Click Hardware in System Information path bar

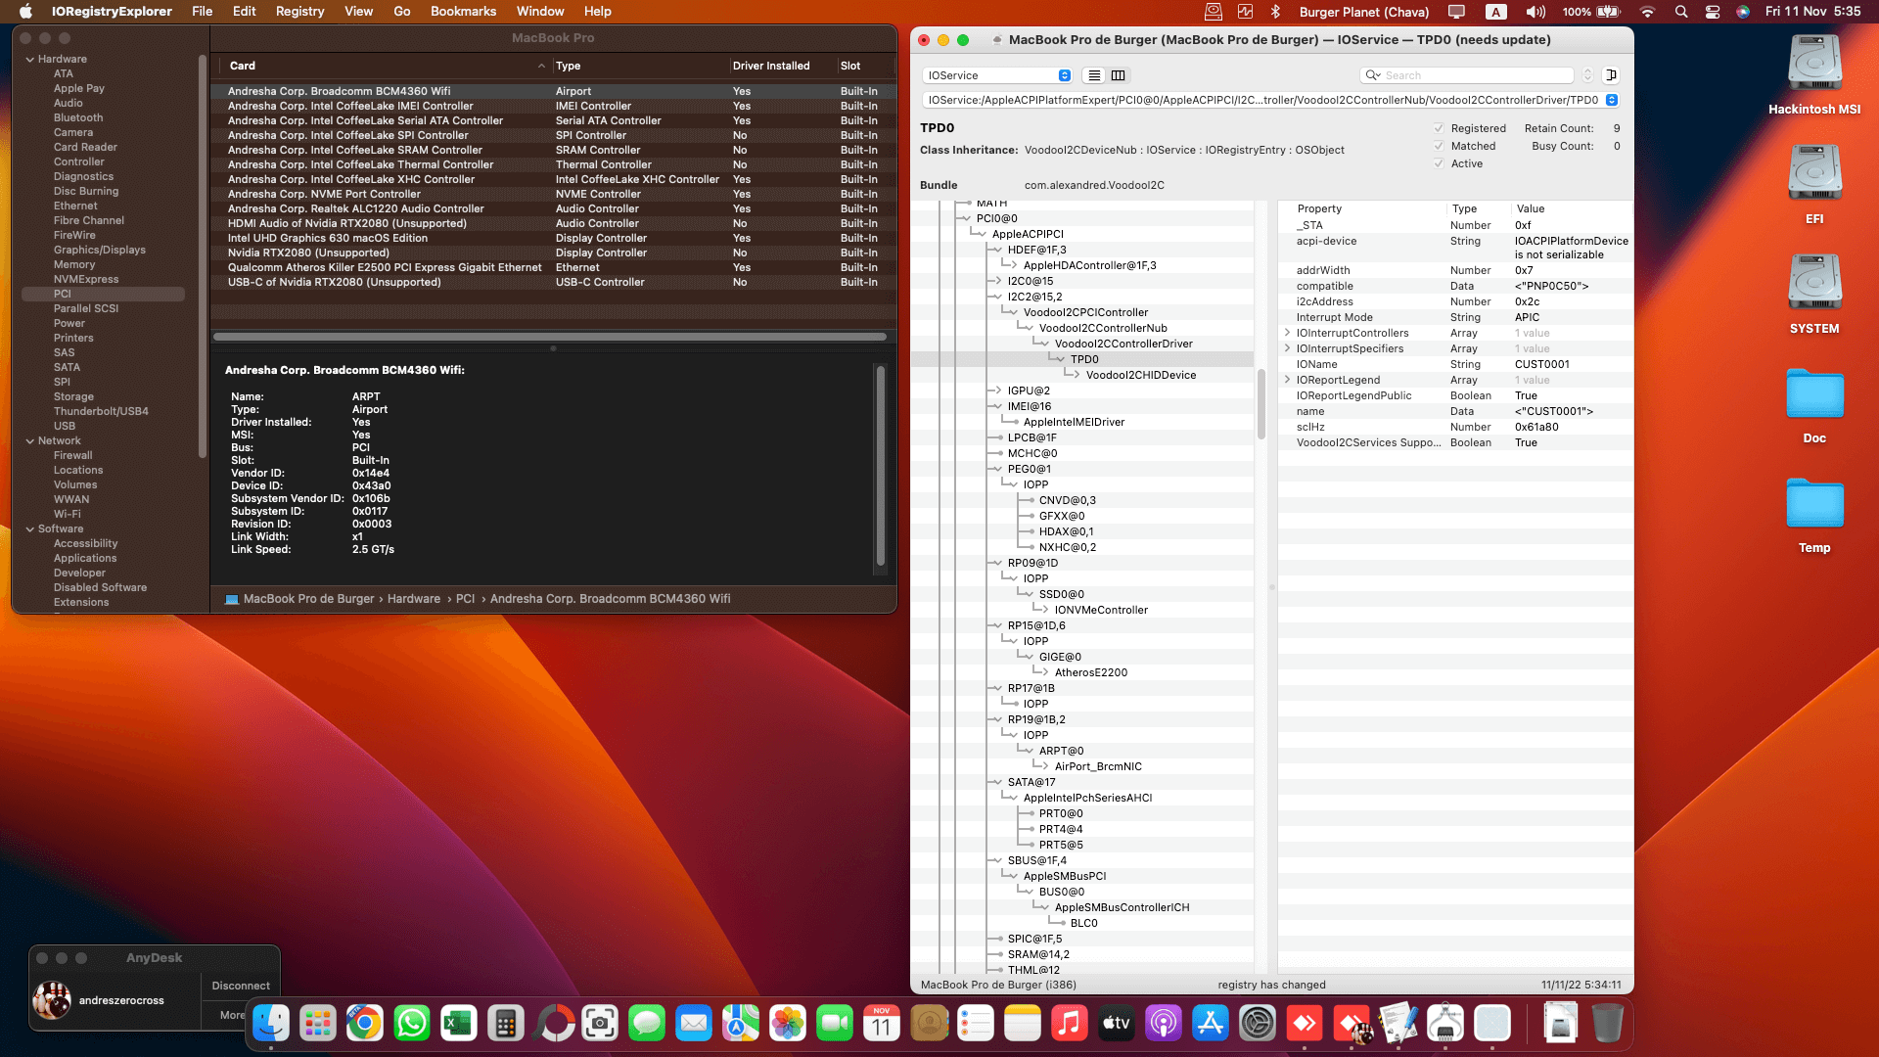[x=414, y=599]
